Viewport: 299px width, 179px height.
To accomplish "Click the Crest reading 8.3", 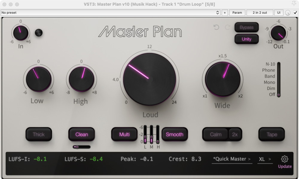I will pyautogui.click(x=196, y=159).
